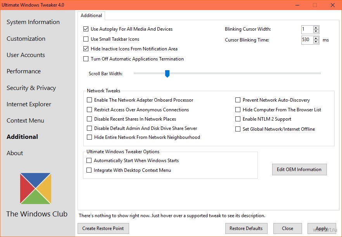342x237 pixels.
Task: Increase Cursor Blinking Time with up arrow
Action: pyautogui.click(x=316, y=38)
